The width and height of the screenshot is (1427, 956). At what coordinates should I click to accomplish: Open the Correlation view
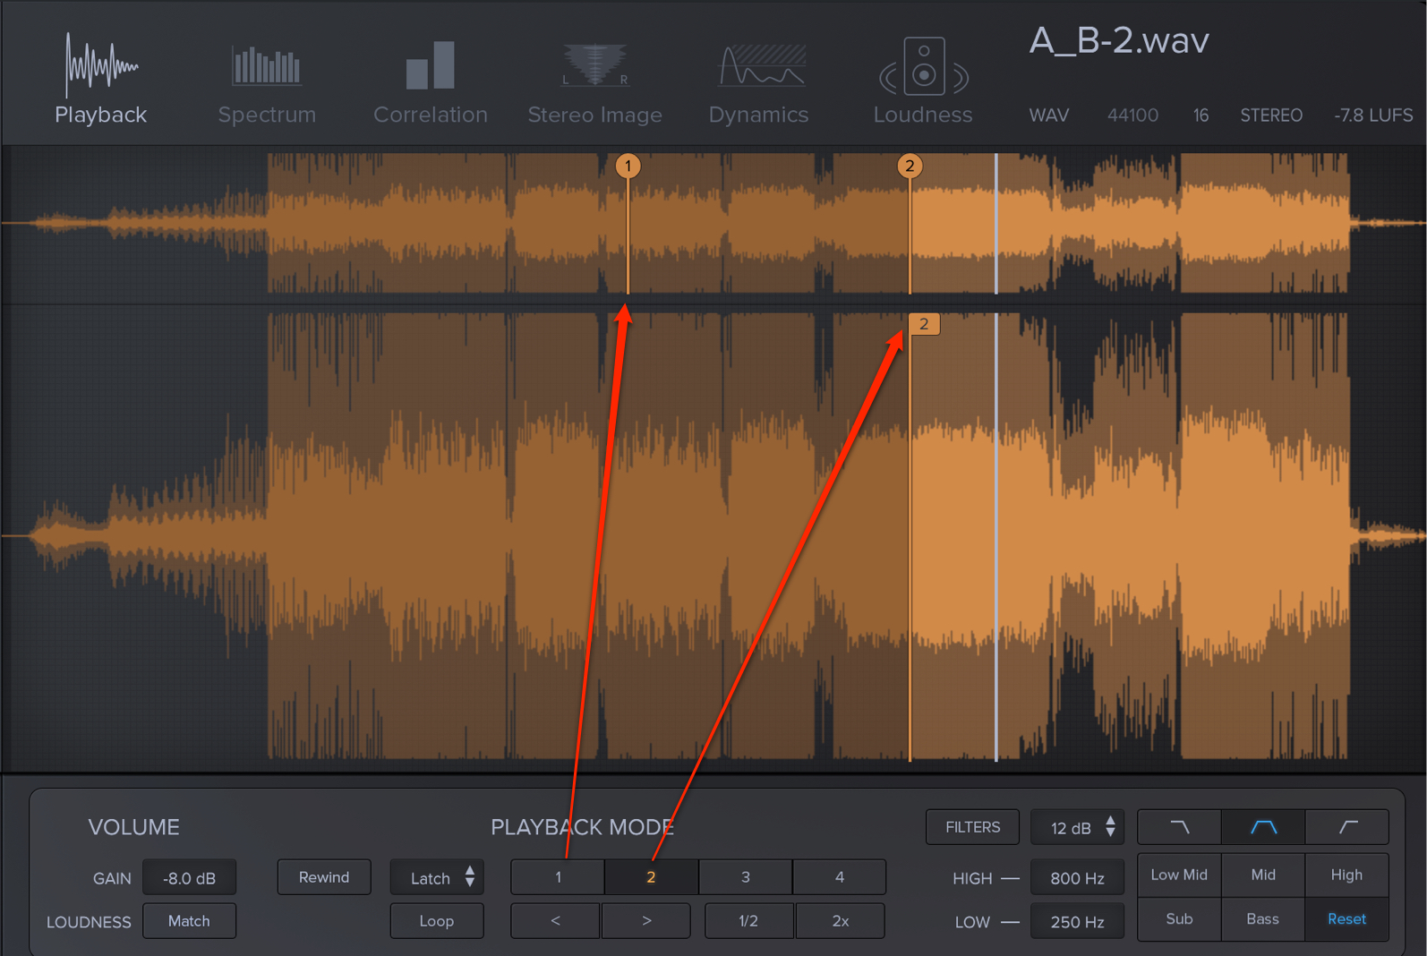(x=431, y=83)
